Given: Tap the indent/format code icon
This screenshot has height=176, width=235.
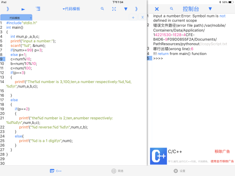Looking at the screenshot, I should pos(38,9).
